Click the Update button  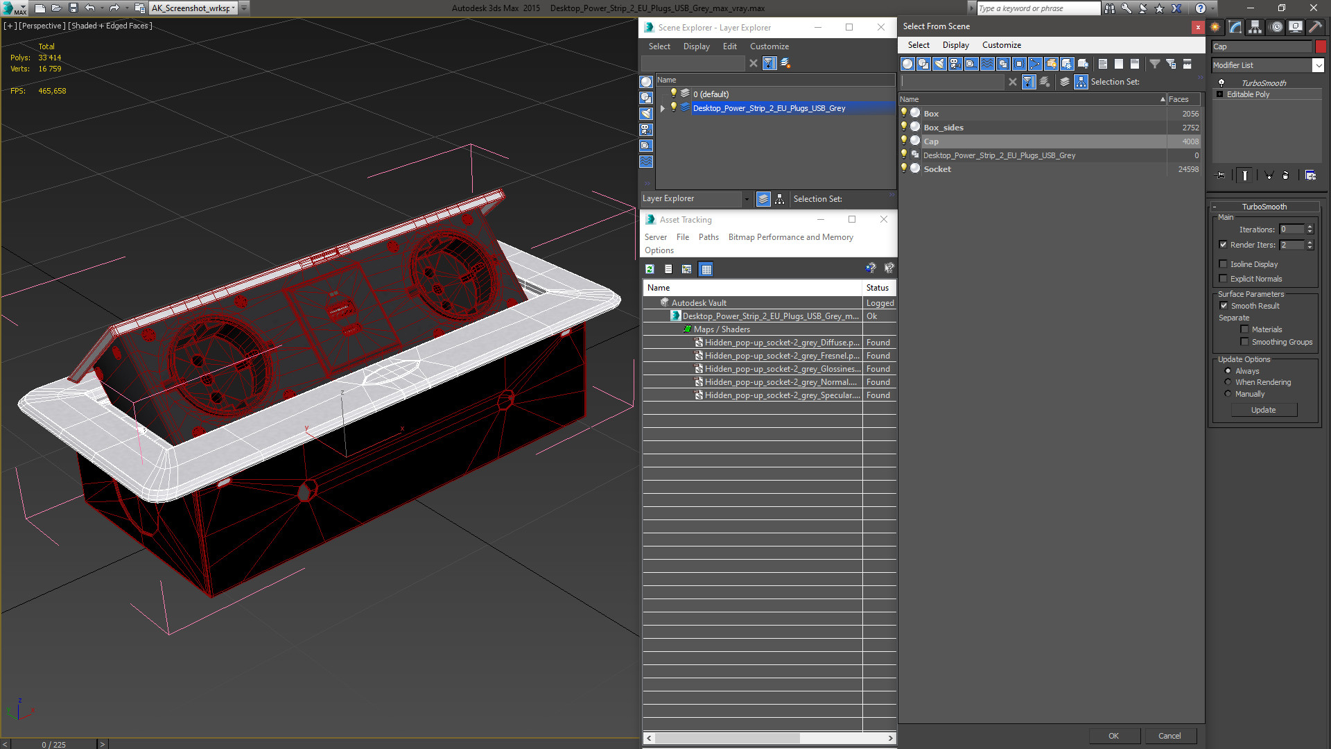click(x=1263, y=410)
